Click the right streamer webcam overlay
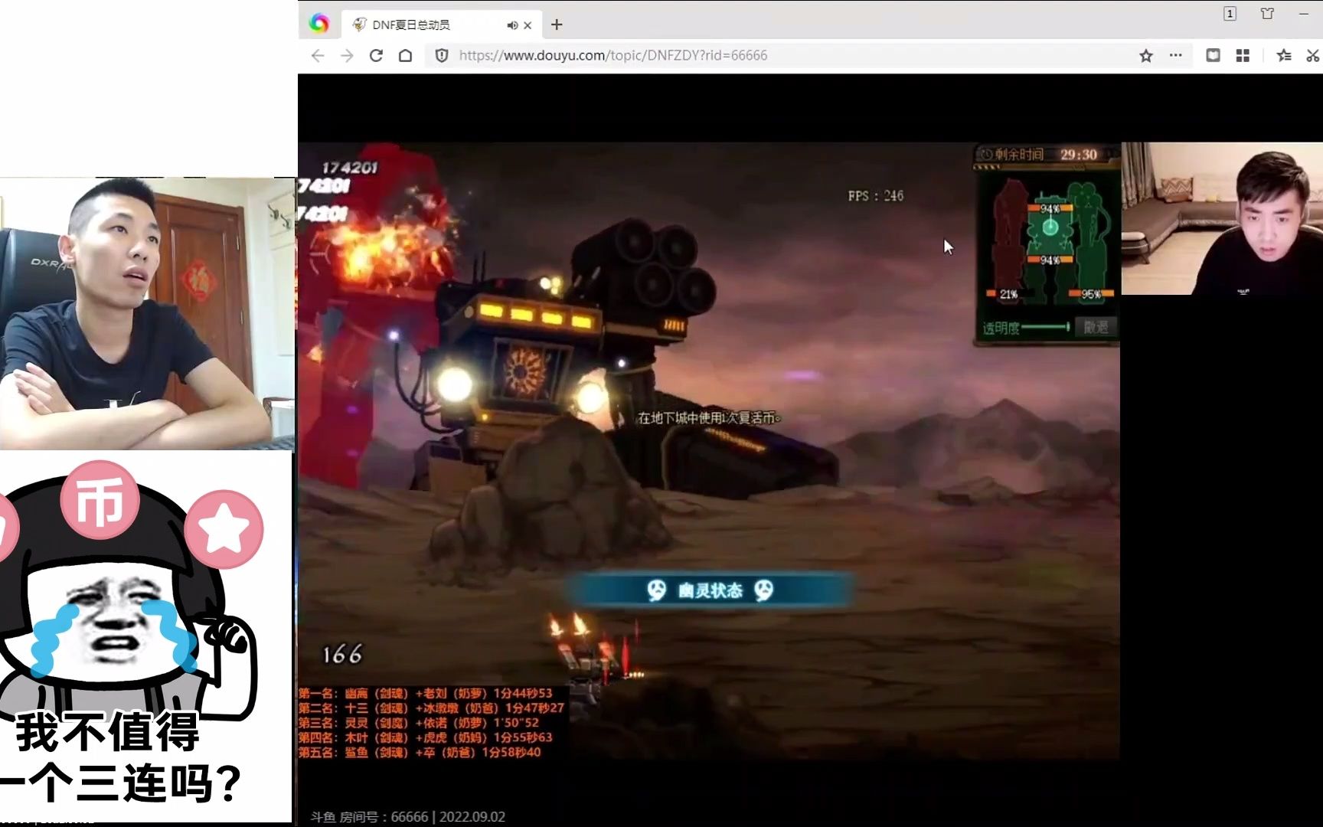Viewport: 1323px width, 827px height. click(1222, 218)
